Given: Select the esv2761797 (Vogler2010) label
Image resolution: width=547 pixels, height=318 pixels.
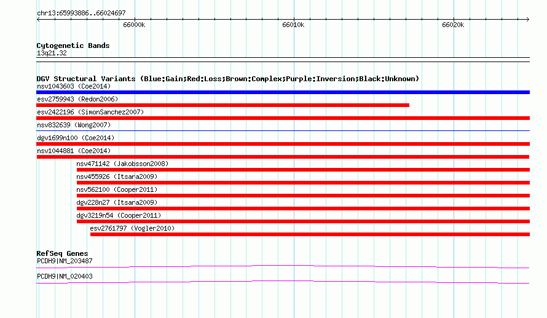Looking at the screenshot, I should click(132, 228).
